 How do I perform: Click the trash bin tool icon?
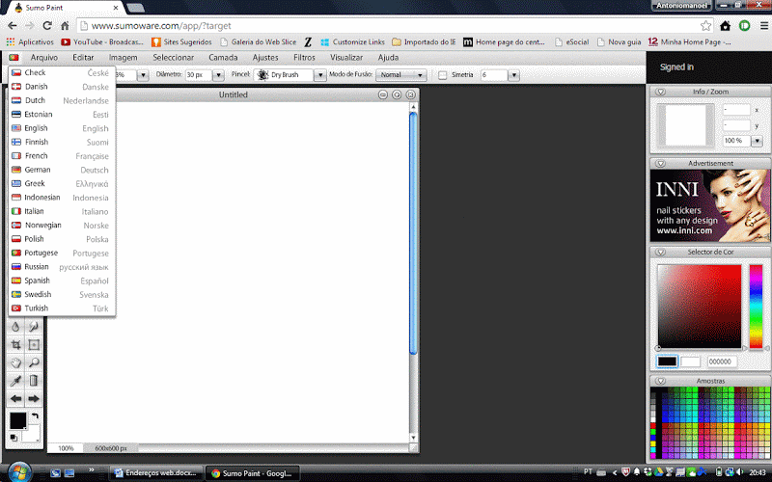34,381
